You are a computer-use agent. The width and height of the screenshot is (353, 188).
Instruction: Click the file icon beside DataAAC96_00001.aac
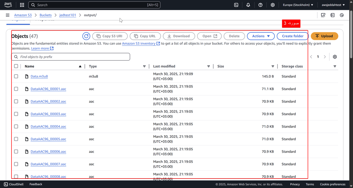pyautogui.click(x=27, y=89)
